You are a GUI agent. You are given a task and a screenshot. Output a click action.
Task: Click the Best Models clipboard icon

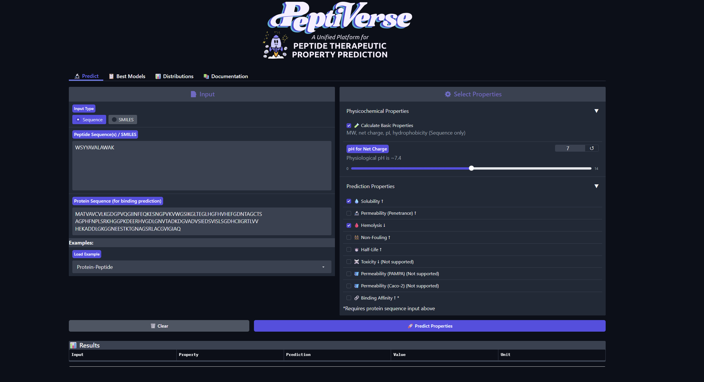click(x=111, y=76)
